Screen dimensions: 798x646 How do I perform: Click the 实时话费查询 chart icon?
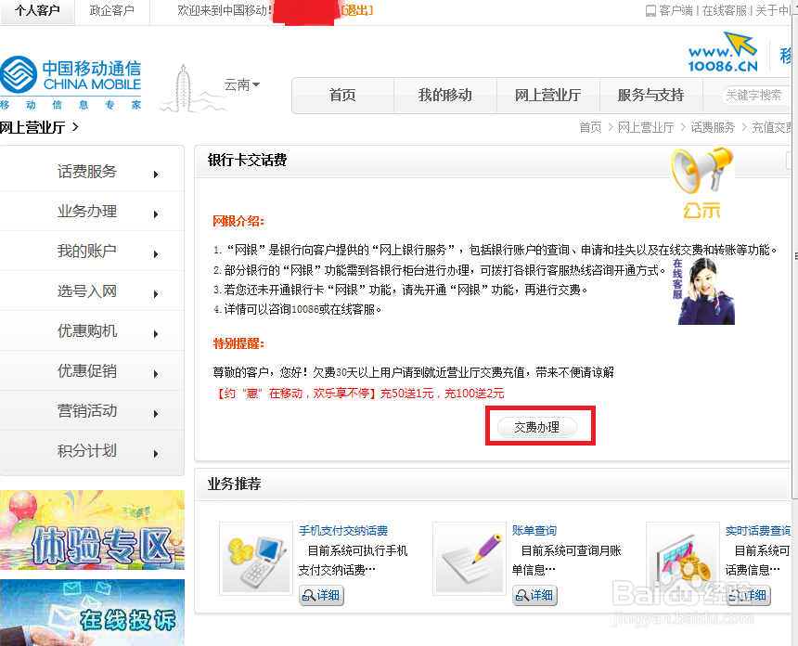point(683,558)
